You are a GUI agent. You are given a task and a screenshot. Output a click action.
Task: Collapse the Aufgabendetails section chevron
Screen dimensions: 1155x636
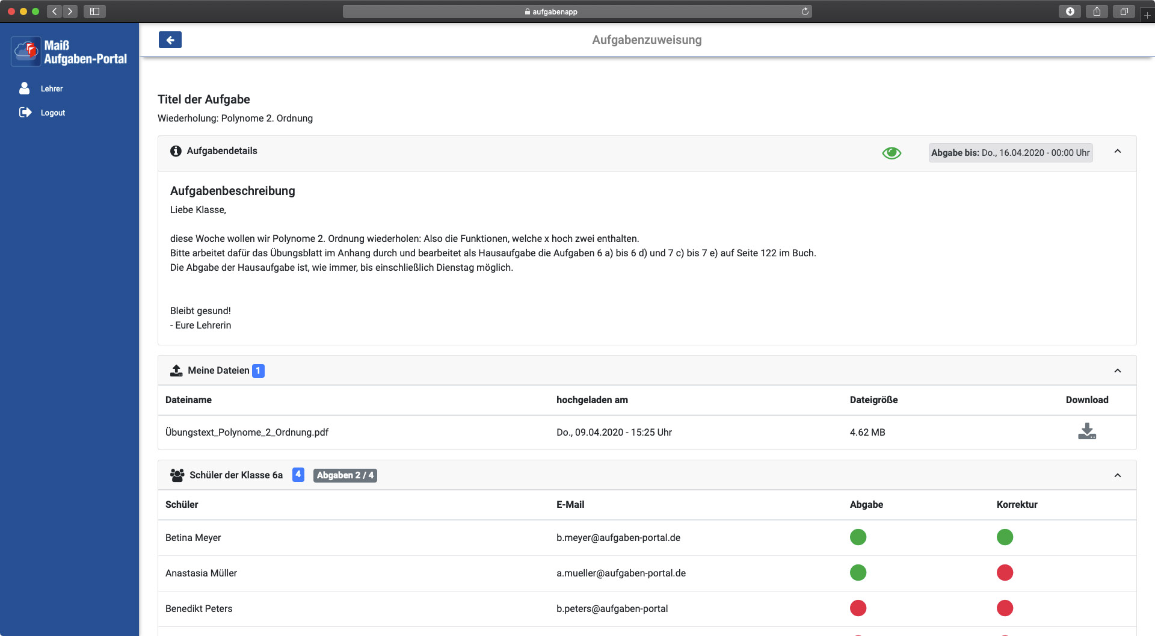1118,152
